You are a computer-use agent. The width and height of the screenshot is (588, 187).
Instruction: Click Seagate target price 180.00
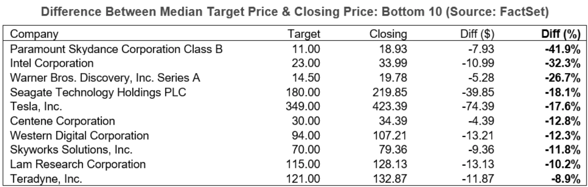[x=303, y=92]
